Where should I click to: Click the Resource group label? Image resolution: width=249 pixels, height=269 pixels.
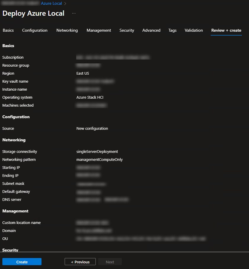pos(16,65)
